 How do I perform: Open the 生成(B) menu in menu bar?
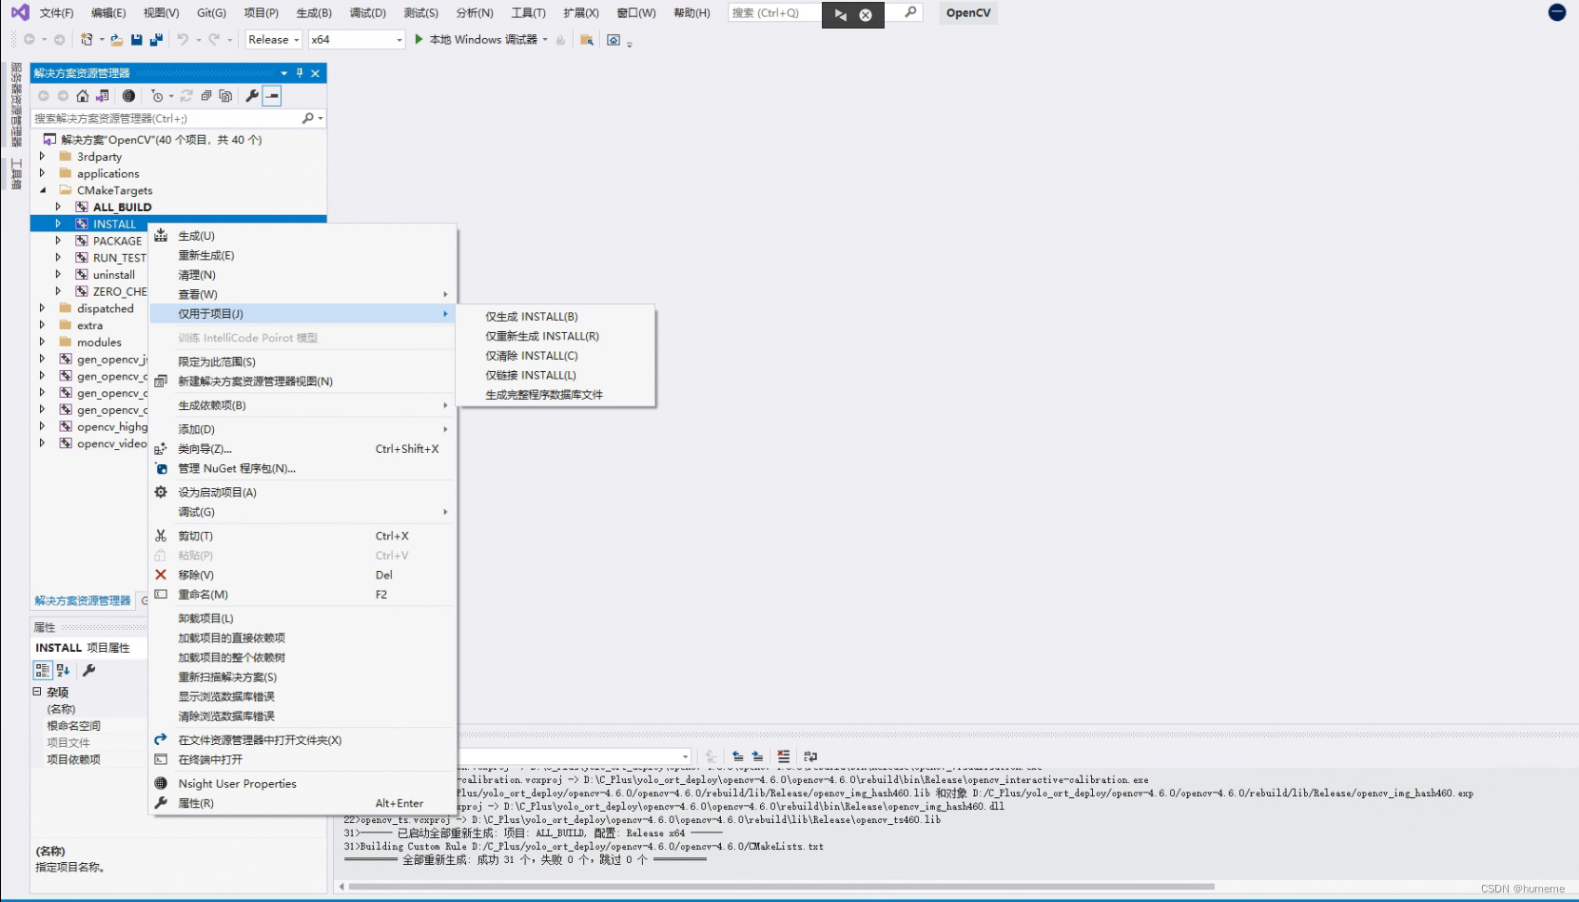pyautogui.click(x=314, y=12)
